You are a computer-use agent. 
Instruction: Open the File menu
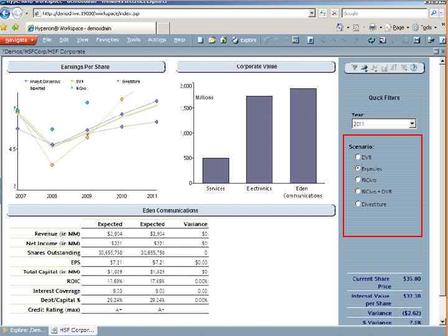click(47, 40)
